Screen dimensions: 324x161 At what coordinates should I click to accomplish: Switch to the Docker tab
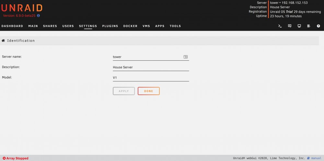coord(130,26)
